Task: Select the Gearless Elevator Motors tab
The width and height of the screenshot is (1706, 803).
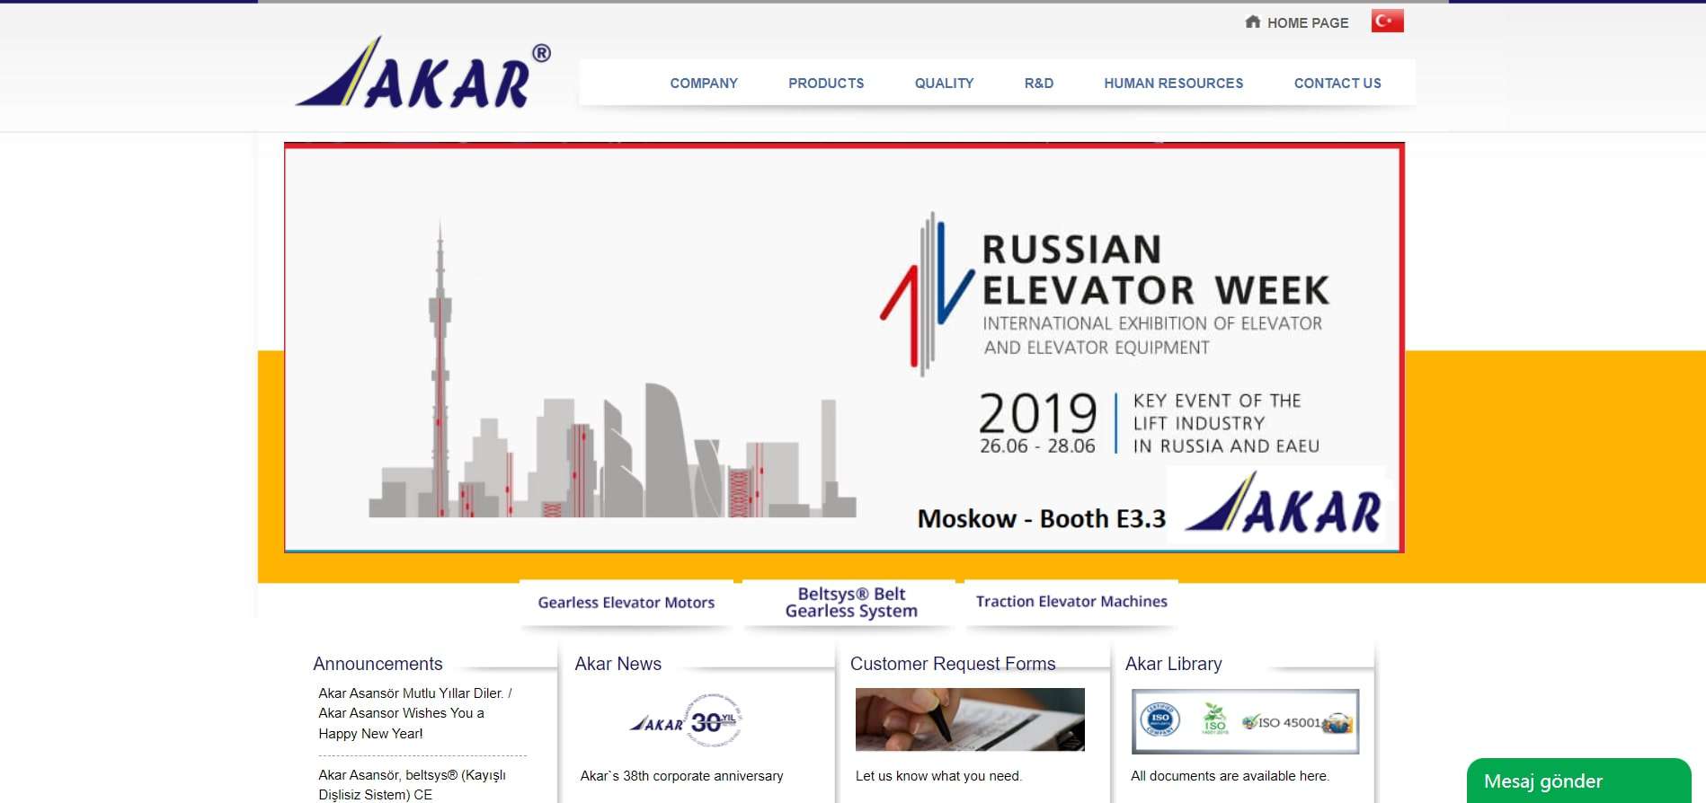Action: (x=626, y=603)
